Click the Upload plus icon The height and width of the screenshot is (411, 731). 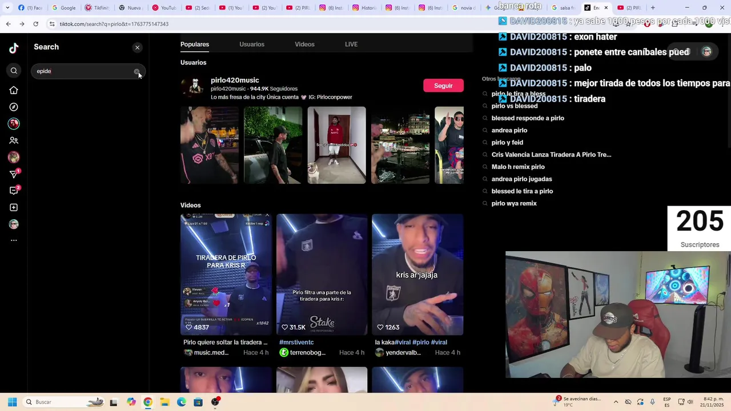[x=14, y=208]
